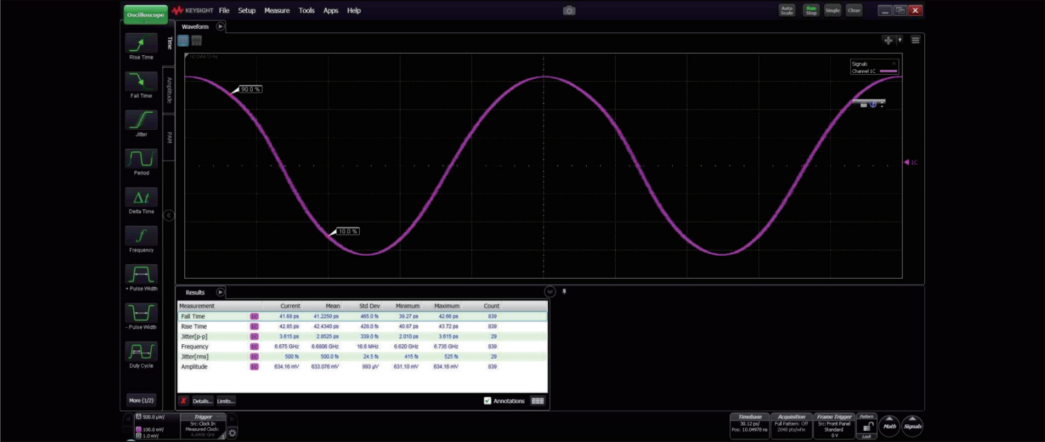Open the Frame Trigger settings panel
1045x442 pixels.
pyautogui.click(x=834, y=426)
